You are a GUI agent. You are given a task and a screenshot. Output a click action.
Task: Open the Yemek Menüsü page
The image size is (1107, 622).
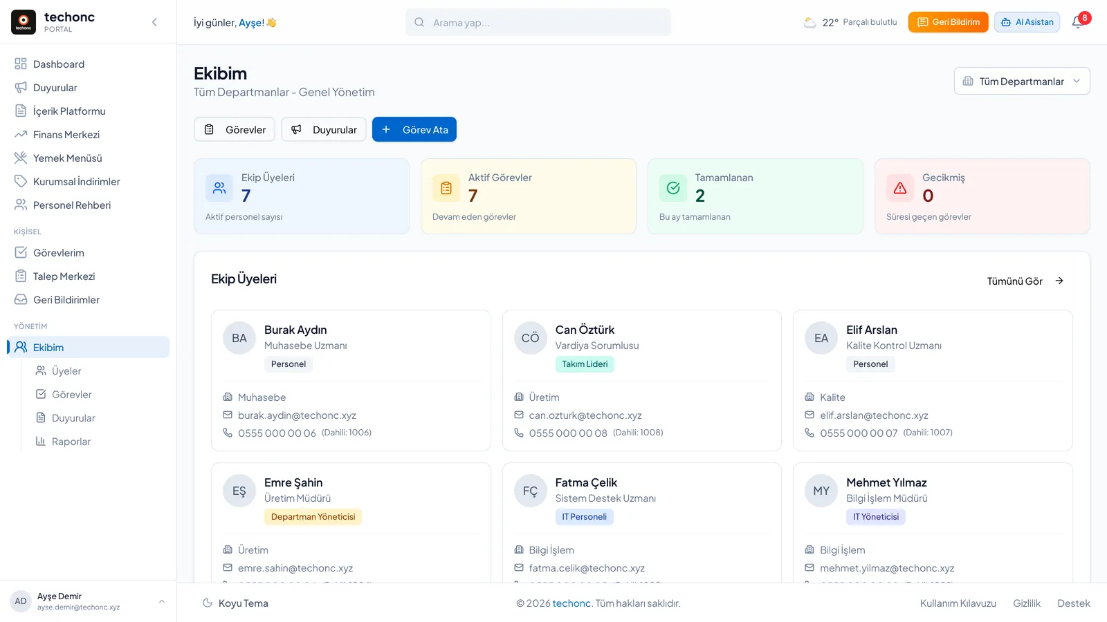pyautogui.click(x=89, y=158)
